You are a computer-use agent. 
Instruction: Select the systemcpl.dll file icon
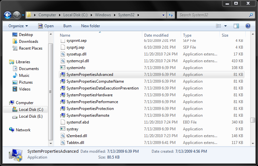coord(63,61)
